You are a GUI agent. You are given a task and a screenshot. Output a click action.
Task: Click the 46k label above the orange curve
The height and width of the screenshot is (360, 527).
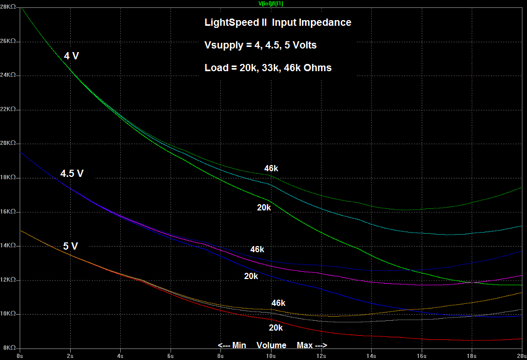click(x=278, y=303)
